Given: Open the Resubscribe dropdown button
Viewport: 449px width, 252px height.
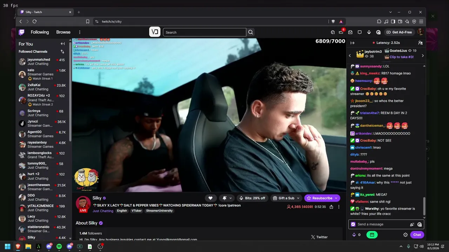Looking at the screenshot, I should 322,198.
